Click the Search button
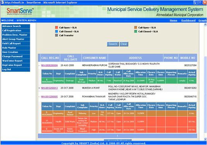Screen dimensions: 207x145 pos(113,44)
